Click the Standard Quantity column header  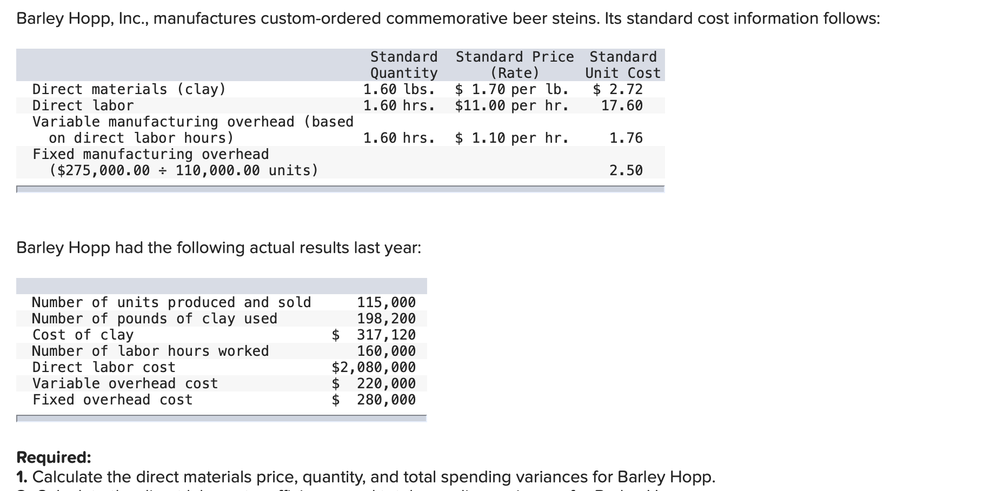404,65
